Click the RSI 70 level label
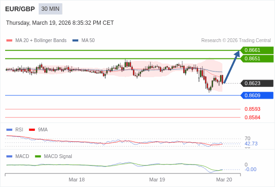Viewport: 275px width, 187px height. (x=247, y=138)
